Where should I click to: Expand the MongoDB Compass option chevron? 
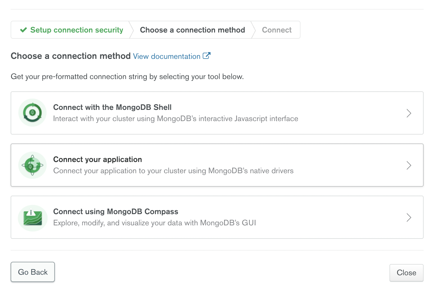pos(409,217)
